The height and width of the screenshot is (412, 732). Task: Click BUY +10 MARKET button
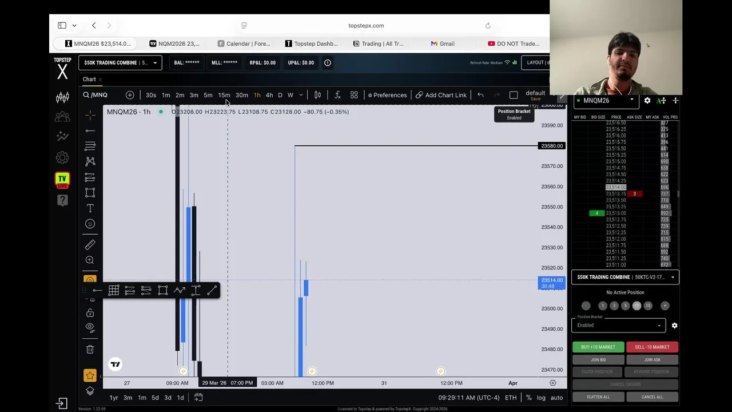click(x=598, y=347)
